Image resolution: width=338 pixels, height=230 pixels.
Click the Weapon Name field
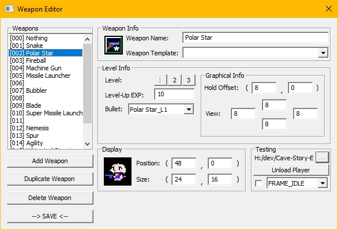(x=256, y=37)
